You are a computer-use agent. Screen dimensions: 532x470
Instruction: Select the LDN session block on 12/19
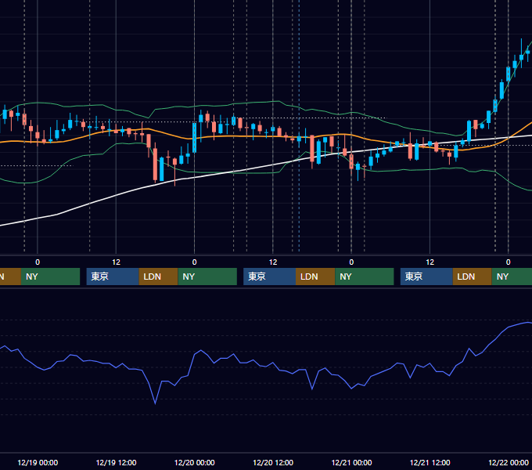[159, 277]
